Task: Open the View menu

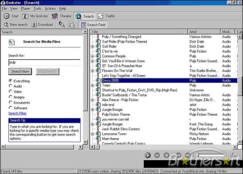Action: pyautogui.click(x=14, y=9)
